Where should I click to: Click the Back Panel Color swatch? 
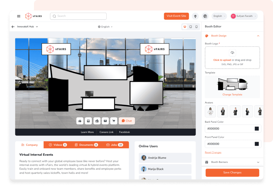pos(256,129)
